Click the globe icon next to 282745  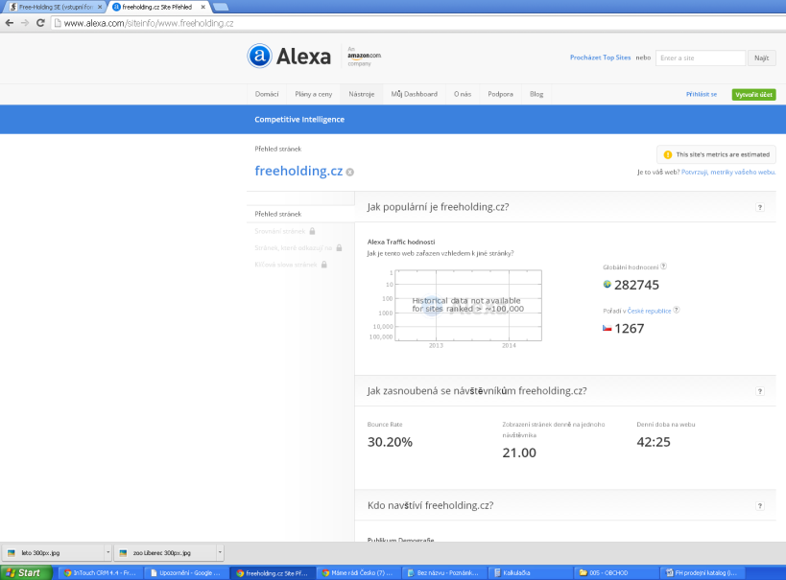point(607,285)
